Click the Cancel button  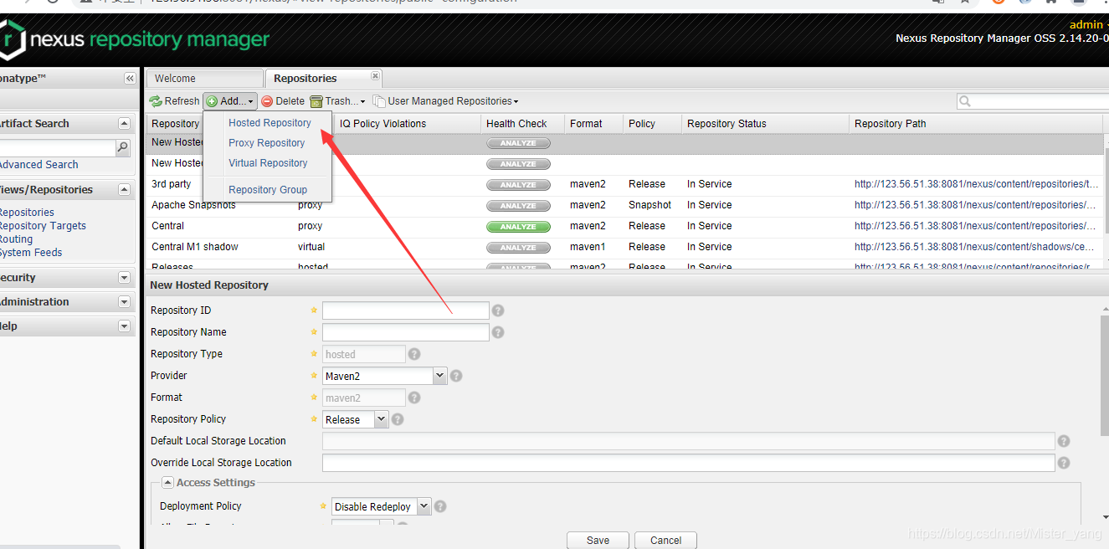pyautogui.click(x=665, y=540)
